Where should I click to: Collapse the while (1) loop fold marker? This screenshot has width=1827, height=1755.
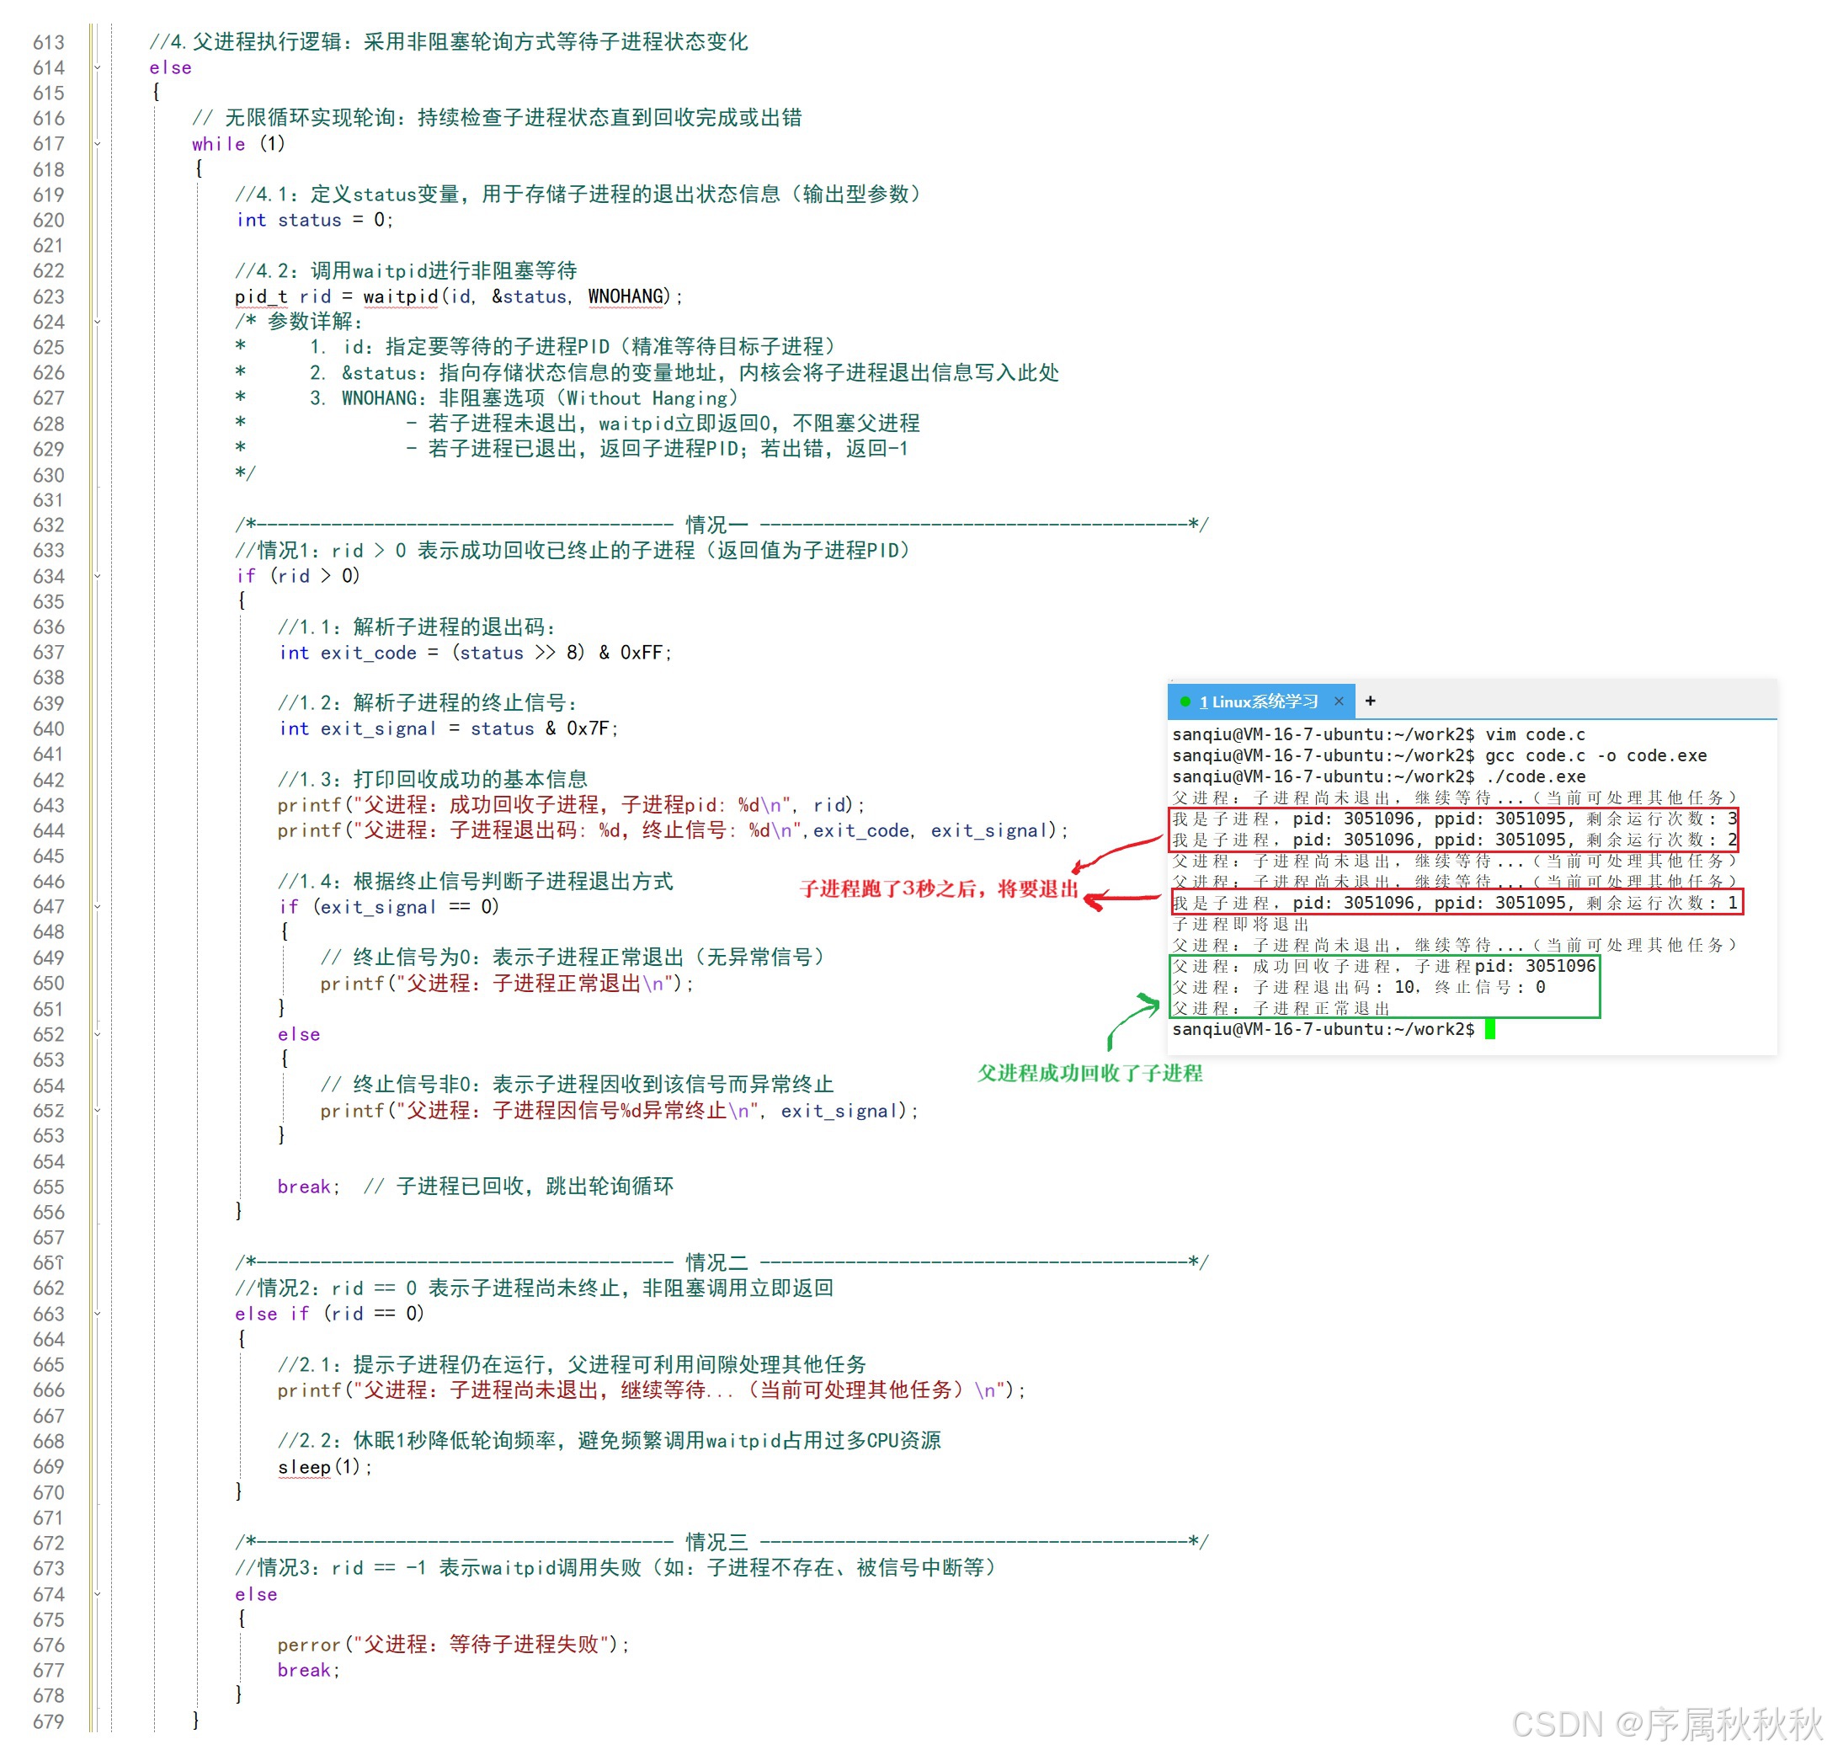[x=96, y=144]
